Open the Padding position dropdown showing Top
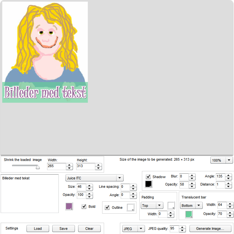Viewport: 234px width, 234px height. click(x=152, y=206)
